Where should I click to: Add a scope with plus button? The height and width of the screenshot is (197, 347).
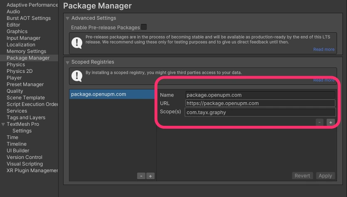coord(331,123)
